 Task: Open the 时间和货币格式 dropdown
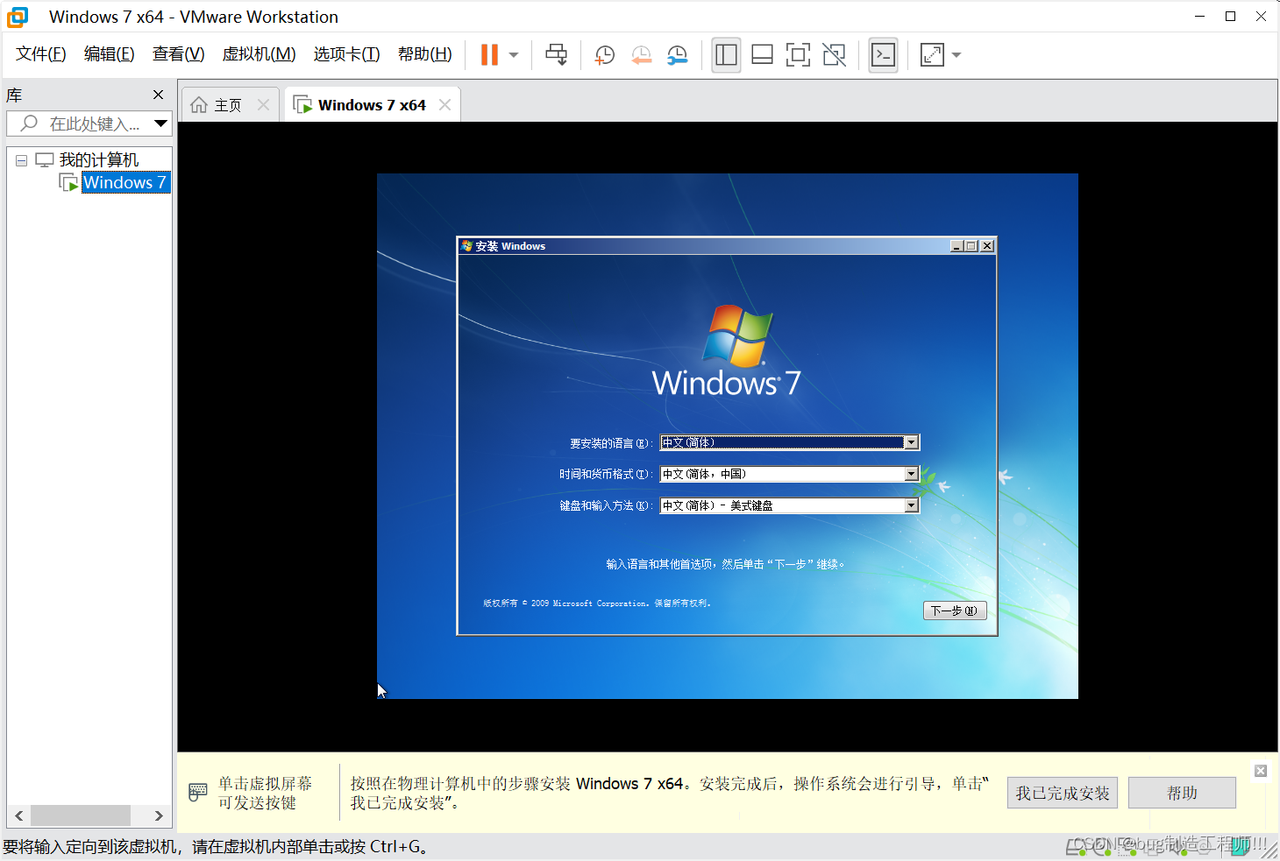[789, 474]
